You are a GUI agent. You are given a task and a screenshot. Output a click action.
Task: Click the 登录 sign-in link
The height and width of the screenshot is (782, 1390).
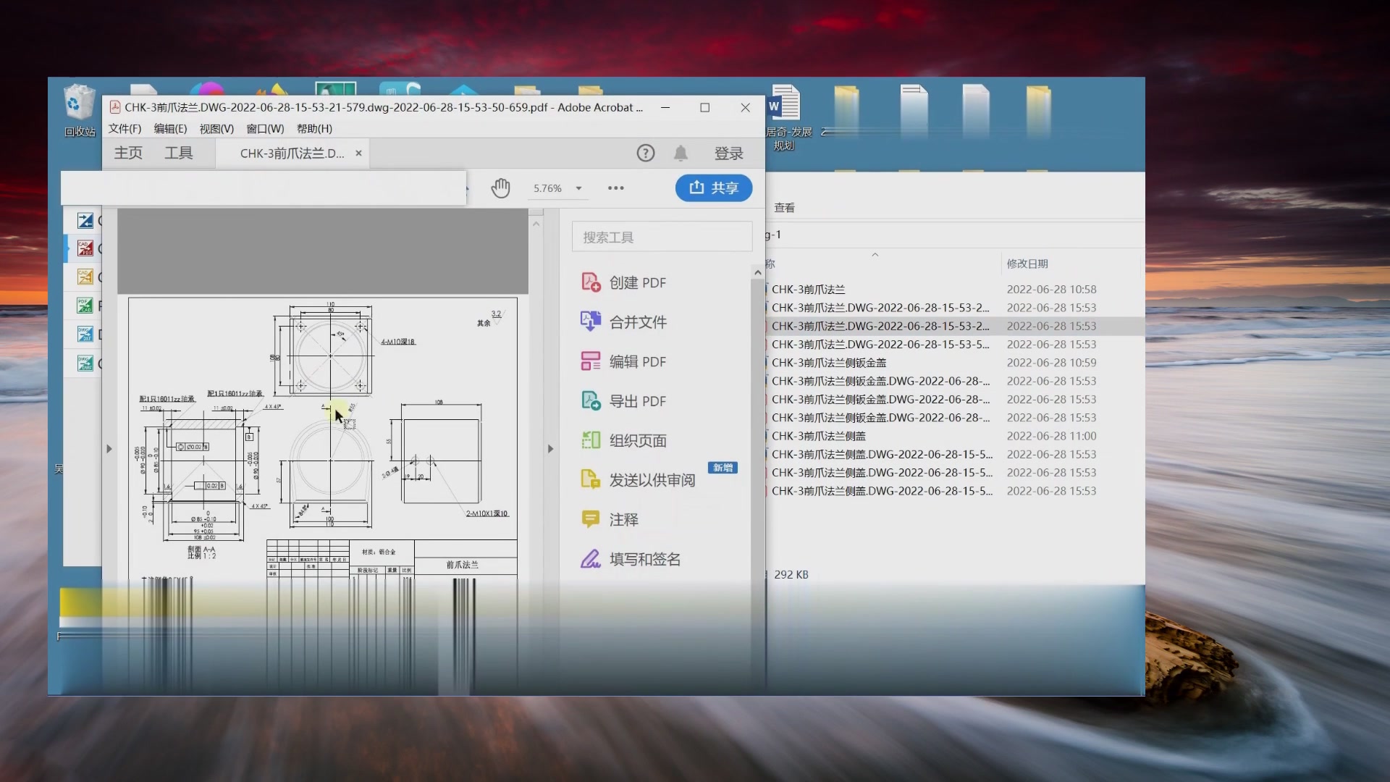pos(728,154)
